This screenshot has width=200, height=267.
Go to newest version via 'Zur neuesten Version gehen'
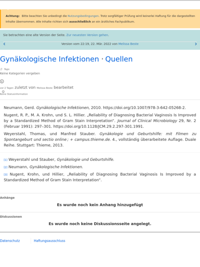[x=87, y=35]
